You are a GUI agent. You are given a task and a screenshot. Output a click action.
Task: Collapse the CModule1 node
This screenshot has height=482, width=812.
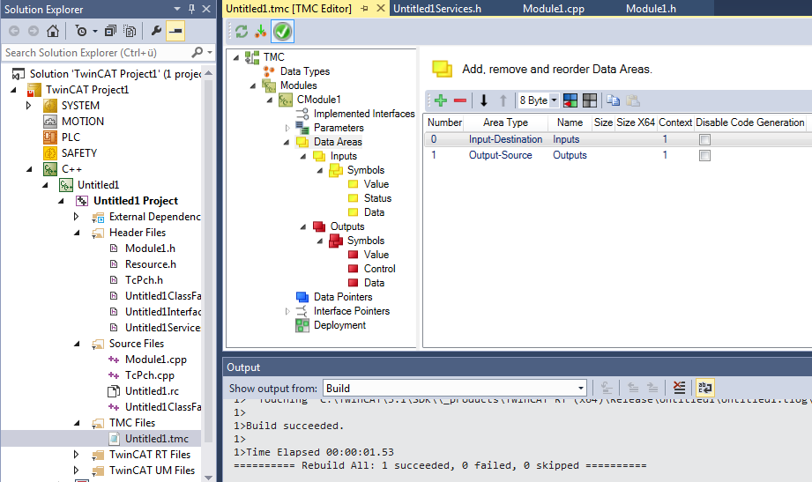[270, 100]
